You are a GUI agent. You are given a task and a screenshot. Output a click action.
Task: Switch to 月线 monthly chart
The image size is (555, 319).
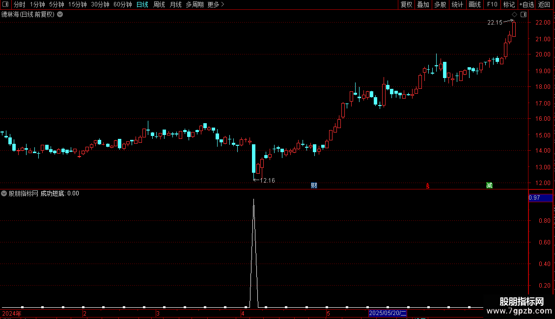coord(175,4)
